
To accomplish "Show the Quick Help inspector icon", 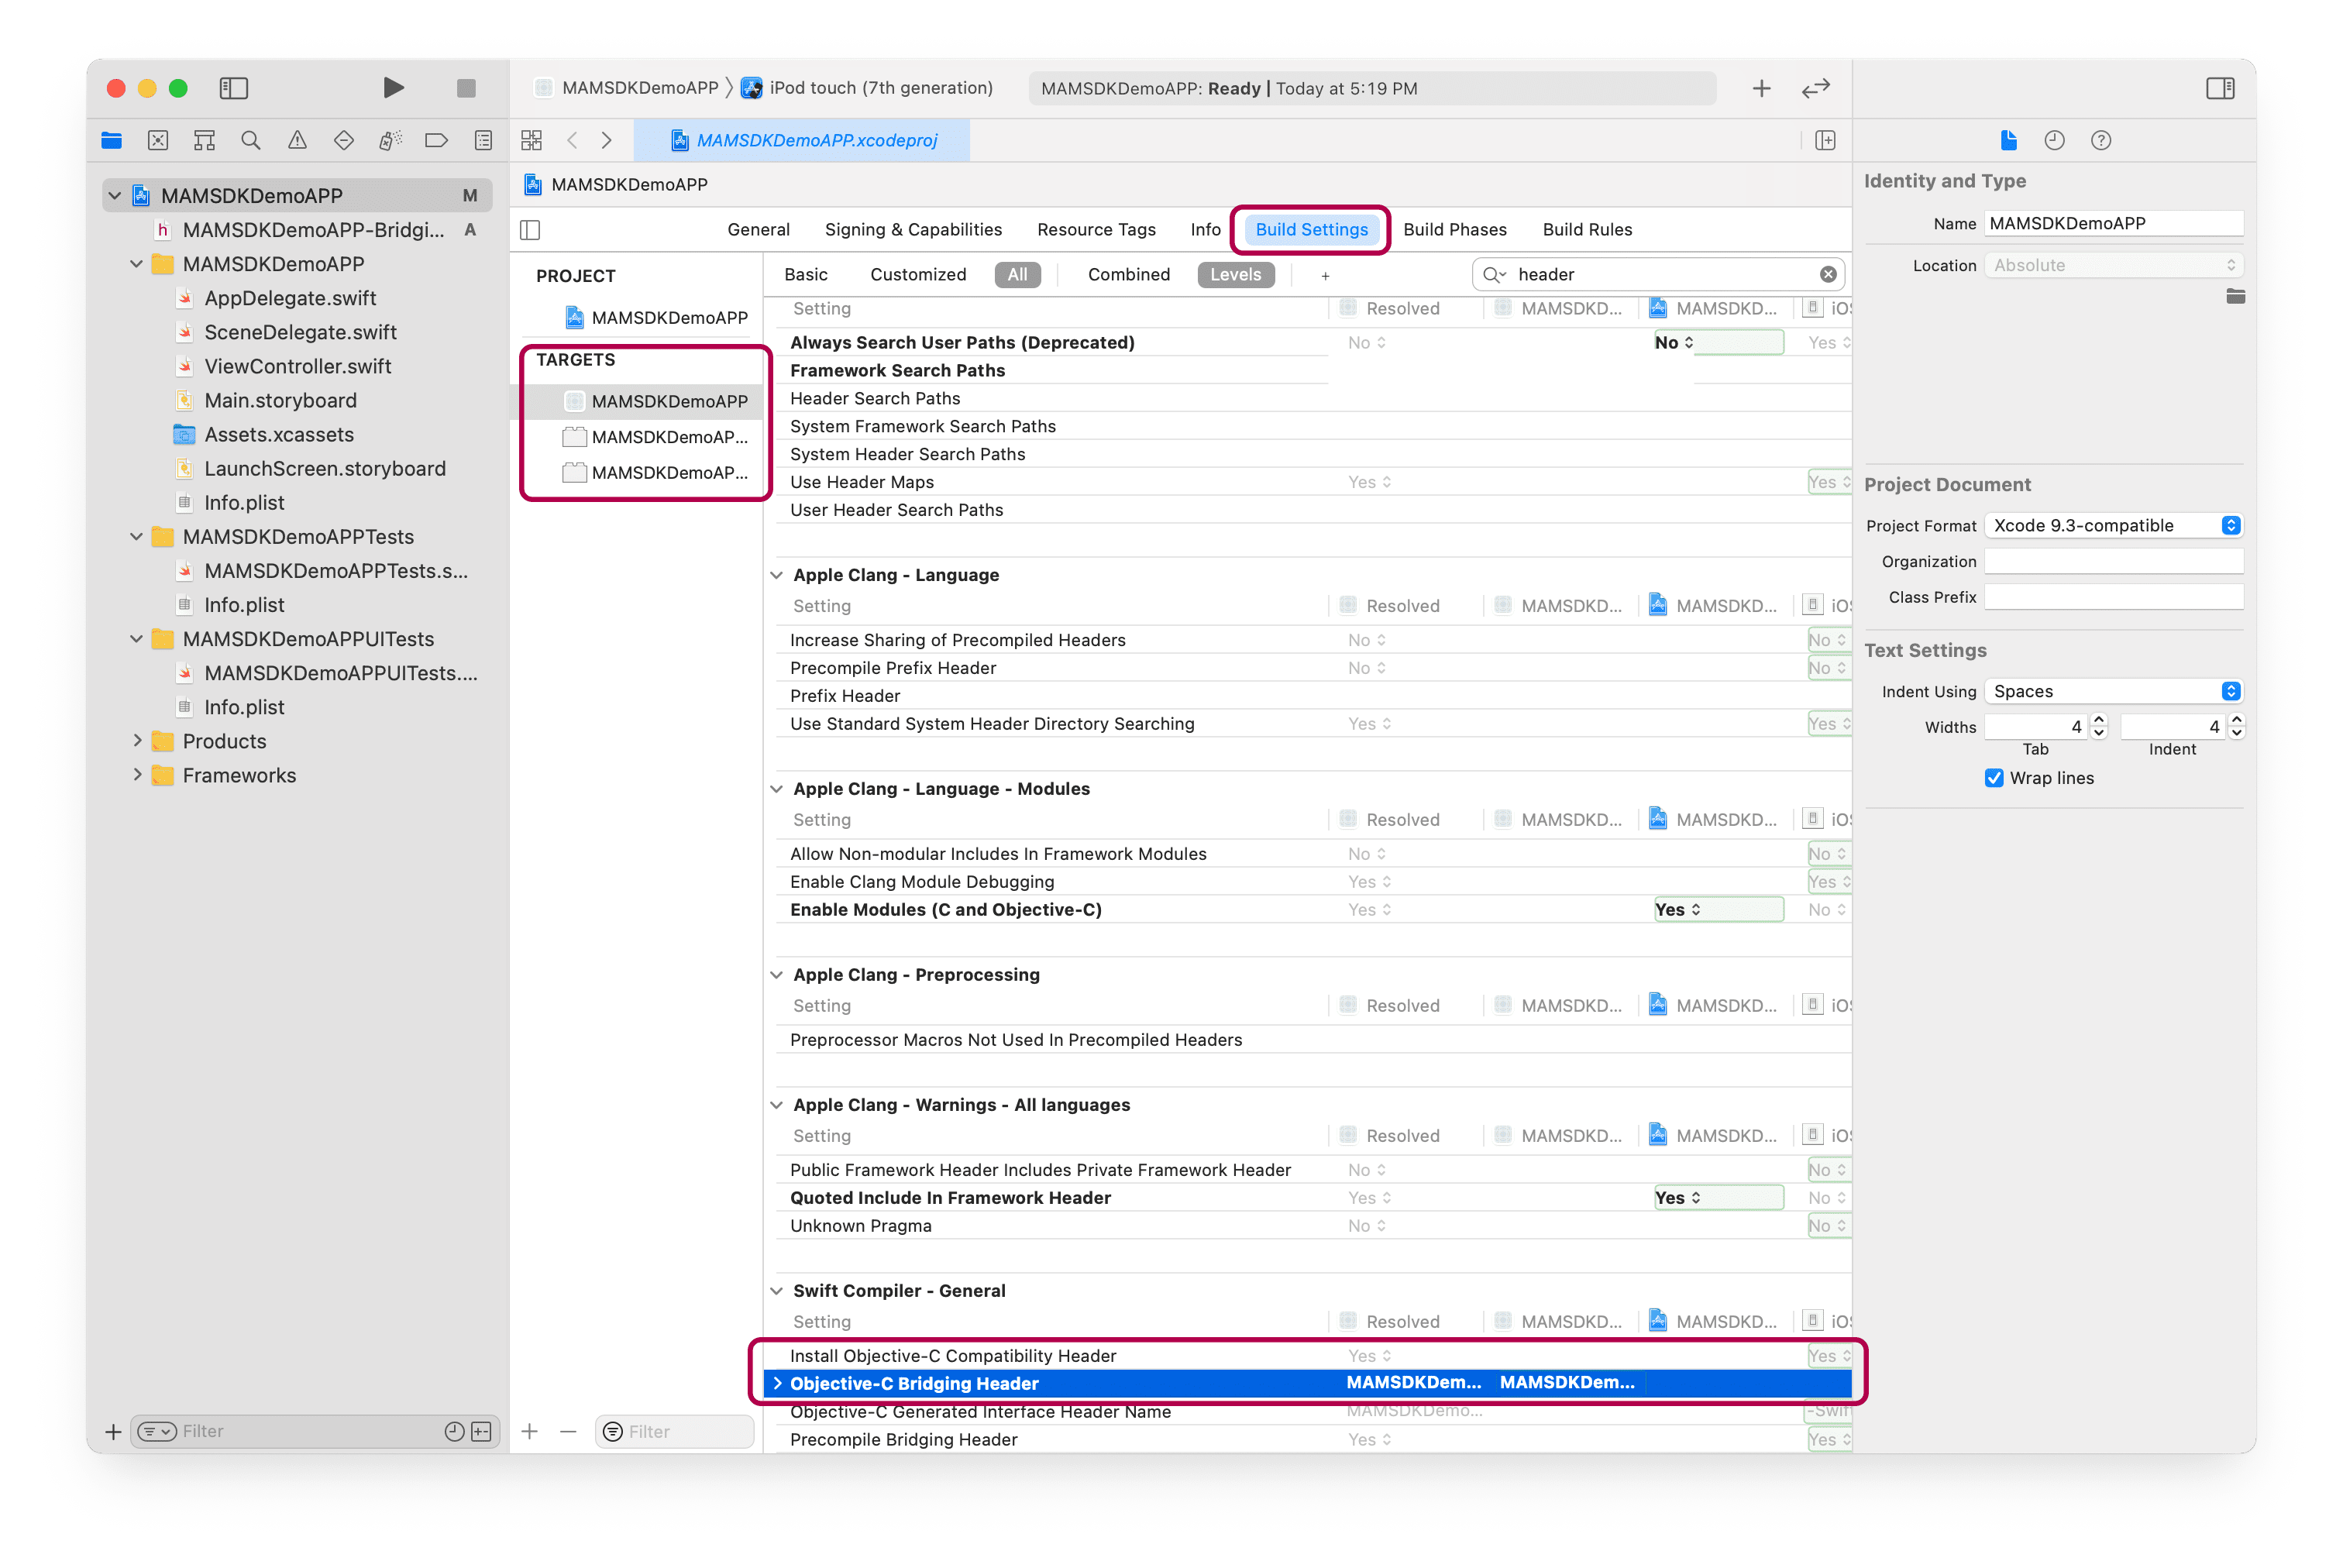I will tap(2101, 140).
